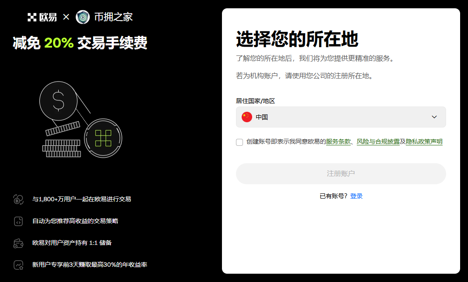Click the 币拥之家 shield logo
Viewport: 468px width, 282px height.
click(x=83, y=17)
